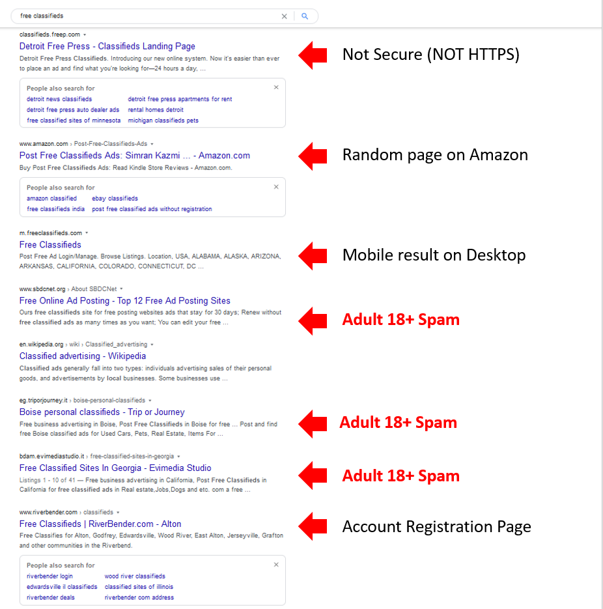Viewport: 603px width, 609px height.
Task: Expand the dropdown arrow next to the sbdcnet.org URL
Action: coord(121,289)
